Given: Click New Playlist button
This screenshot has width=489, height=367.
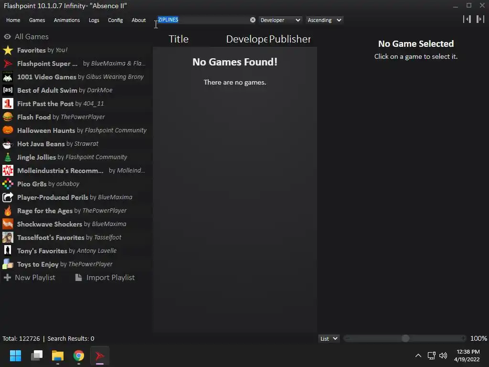Looking at the screenshot, I should click(x=30, y=278).
